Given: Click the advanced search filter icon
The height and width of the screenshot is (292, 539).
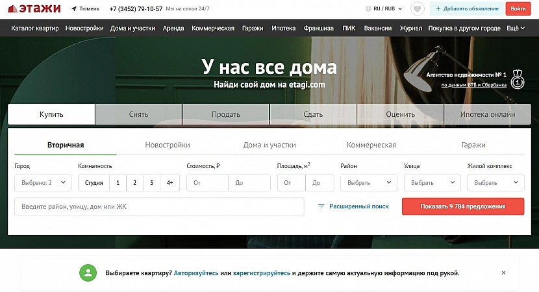Looking at the screenshot, I should (x=321, y=206).
